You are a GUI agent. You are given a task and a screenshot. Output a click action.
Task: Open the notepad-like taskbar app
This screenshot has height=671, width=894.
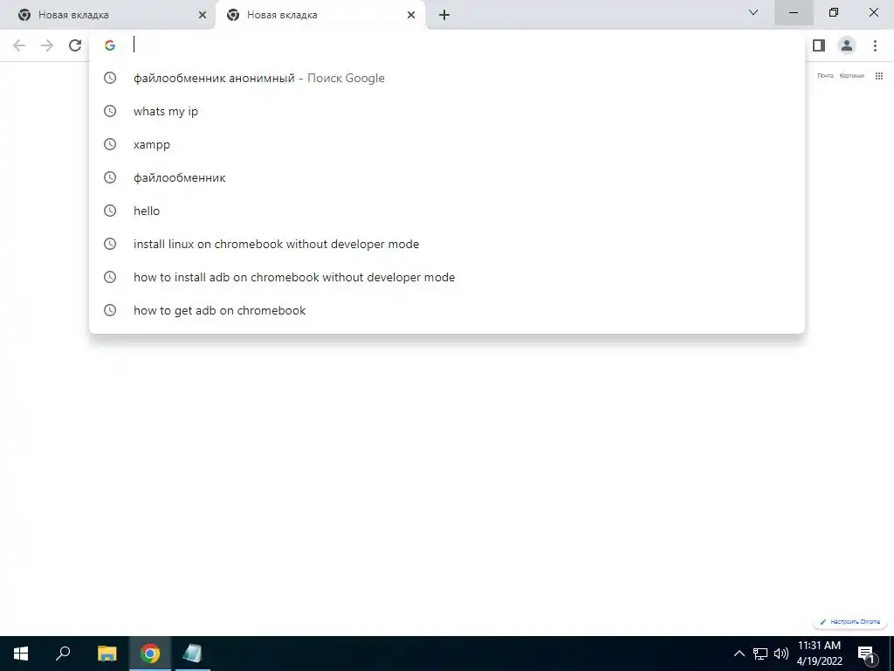coord(192,654)
